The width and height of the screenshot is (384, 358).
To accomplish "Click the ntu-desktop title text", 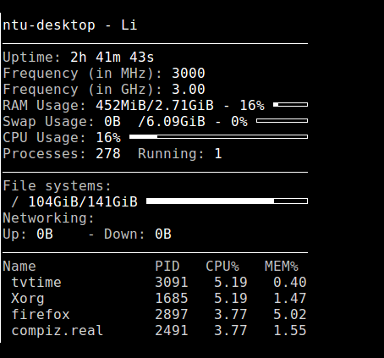I will [49, 25].
